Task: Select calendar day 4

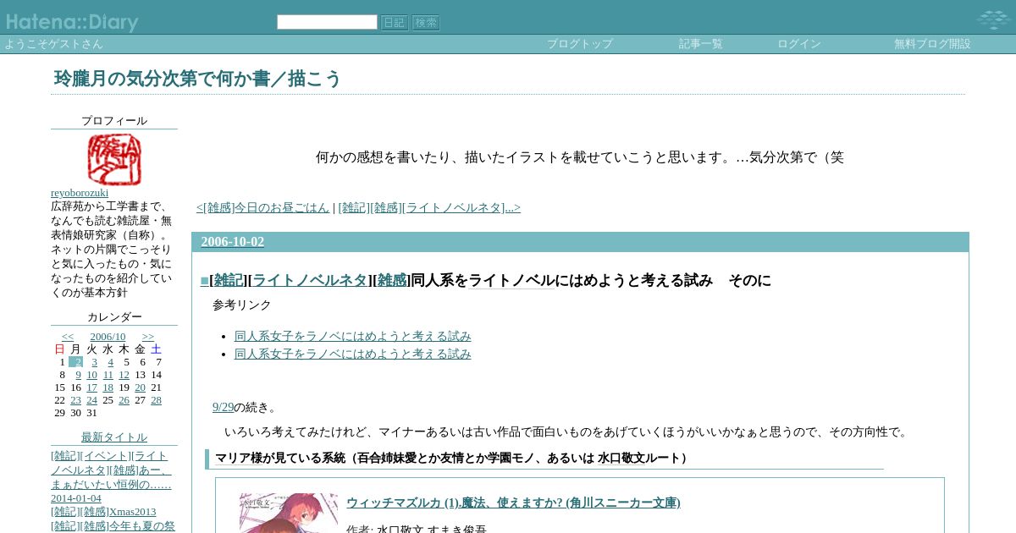Action: pos(110,362)
